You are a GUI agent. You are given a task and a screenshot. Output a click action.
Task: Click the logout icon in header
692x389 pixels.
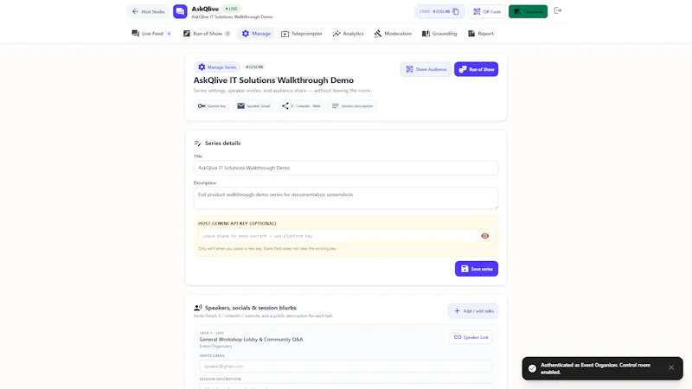click(x=558, y=10)
